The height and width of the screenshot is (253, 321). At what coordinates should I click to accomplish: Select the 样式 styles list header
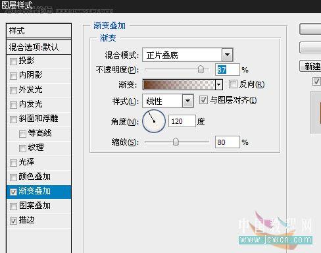[39, 31]
